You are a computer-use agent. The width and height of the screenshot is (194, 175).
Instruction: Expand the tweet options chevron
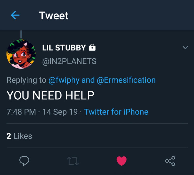tap(185, 48)
